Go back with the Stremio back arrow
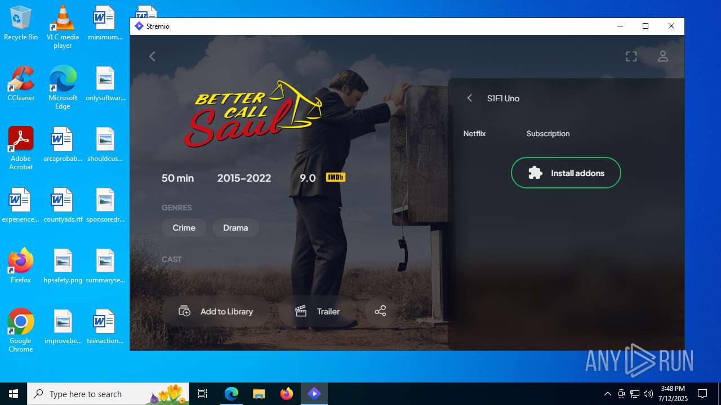The height and width of the screenshot is (405, 721). (x=152, y=56)
